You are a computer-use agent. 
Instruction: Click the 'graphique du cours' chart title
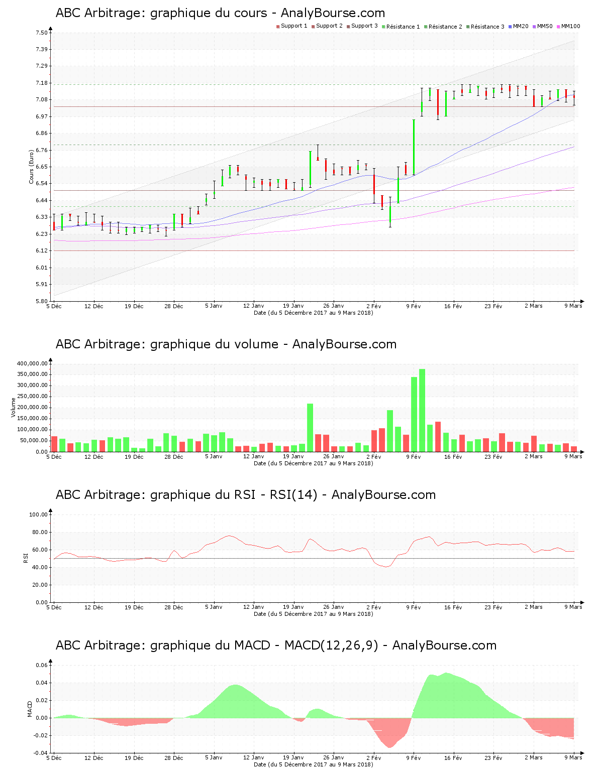click(220, 13)
